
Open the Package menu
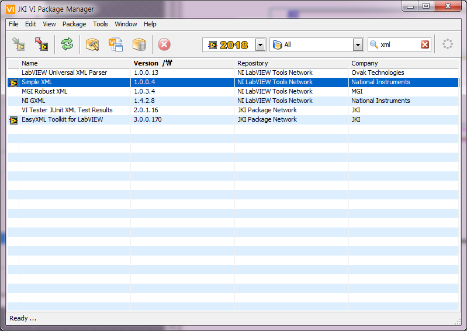(x=74, y=24)
